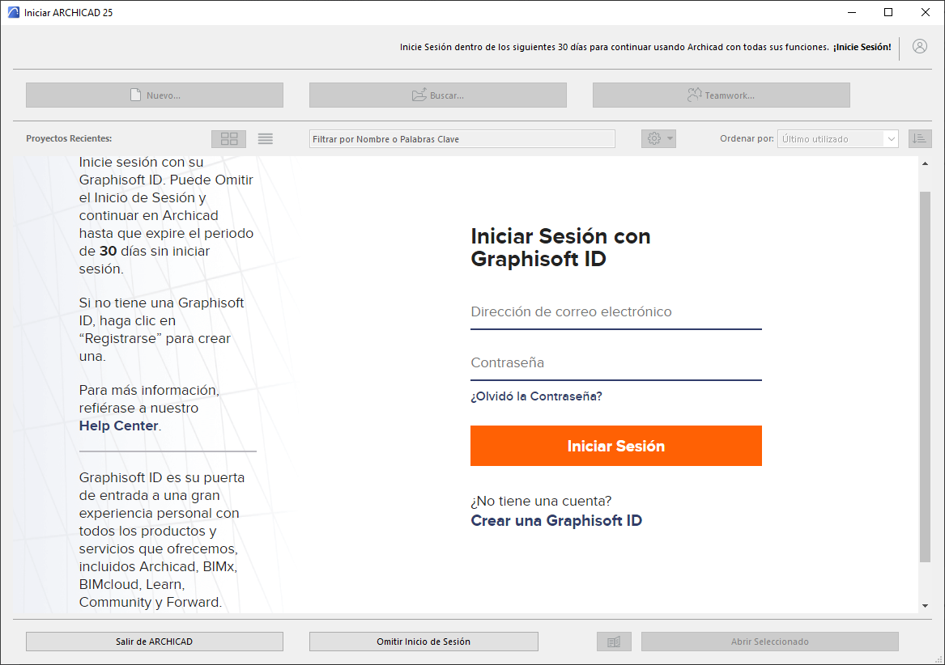Image resolution: width=945 pixels, height=665 pixels.
Task: Click Crear una Graphisoft ID
Action: (x=556, y=520)
